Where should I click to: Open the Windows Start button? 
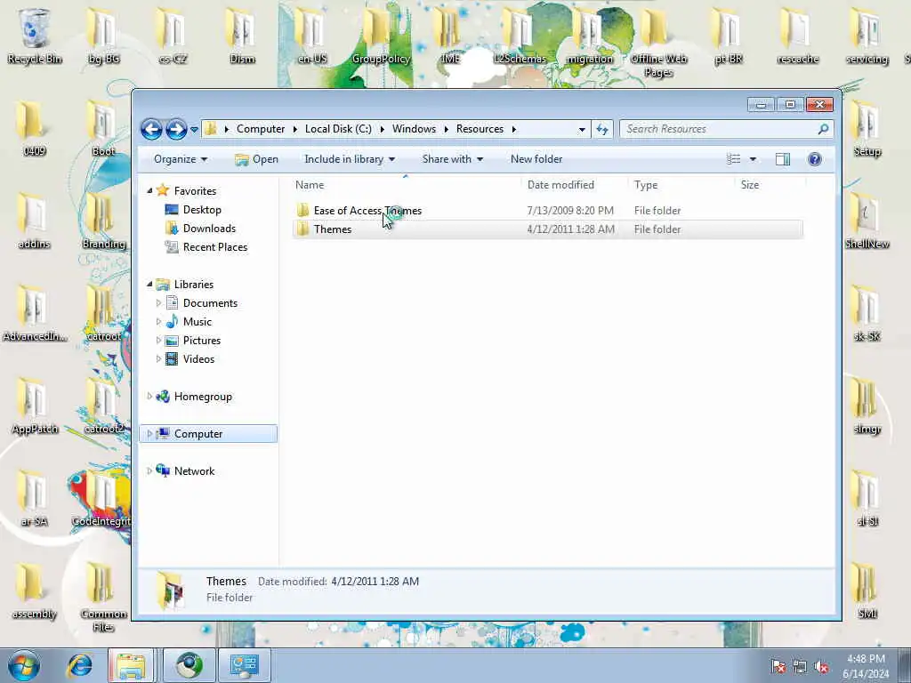[x=24, y=665]
